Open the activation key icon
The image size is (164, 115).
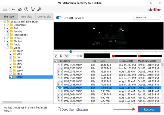39,9
